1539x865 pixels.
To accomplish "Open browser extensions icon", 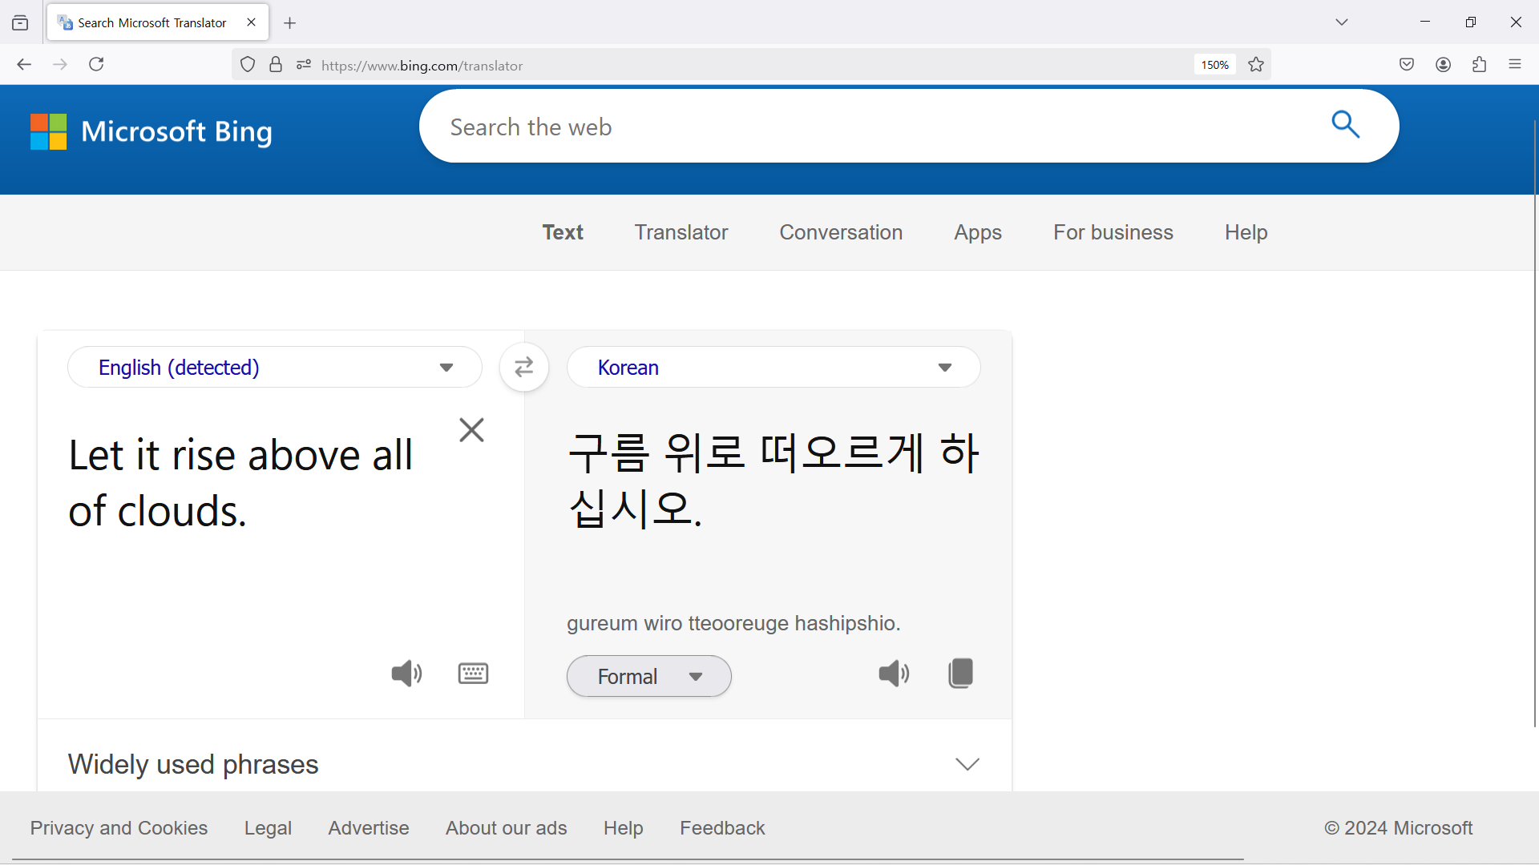I will [x=1479, y=65].
